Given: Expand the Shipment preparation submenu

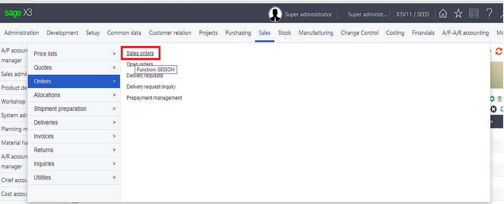Looking at the screenshot, I should tap(74, 109).
